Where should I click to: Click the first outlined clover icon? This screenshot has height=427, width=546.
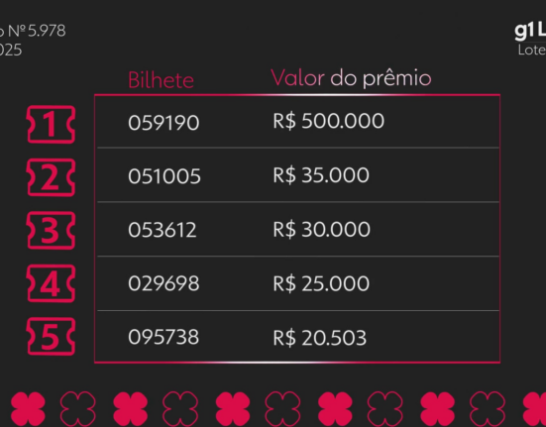[x=78, y=409]
